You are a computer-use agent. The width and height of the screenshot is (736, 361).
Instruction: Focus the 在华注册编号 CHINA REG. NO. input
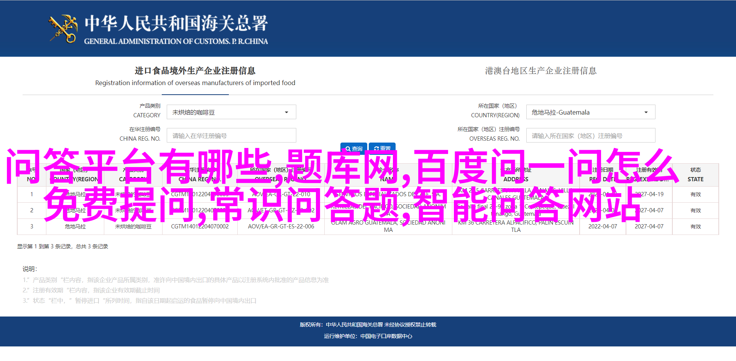pos(232,136)
